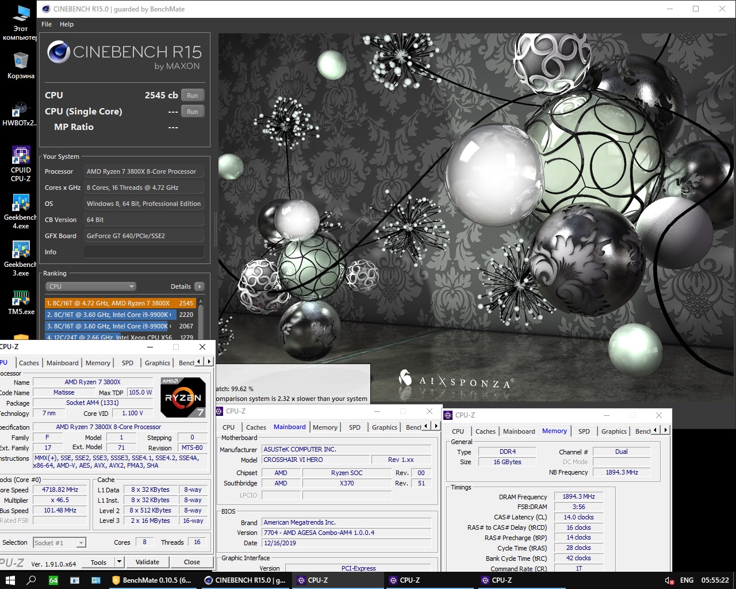Run the CPU (Single Core) benchmark
This screenshot has height=589, width=736.
pyautogui.click(x=193, y=112)
